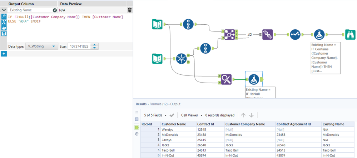357x158 pixels.
Task: Select the Wendys cell in Customer Name
Action: pos(178,129)
